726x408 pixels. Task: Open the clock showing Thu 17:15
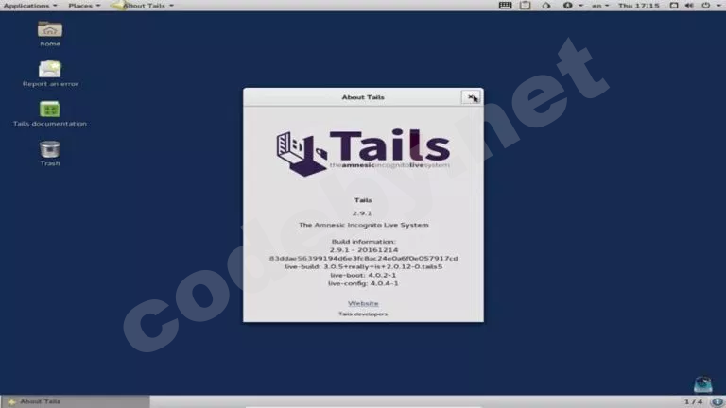point(638,6)
